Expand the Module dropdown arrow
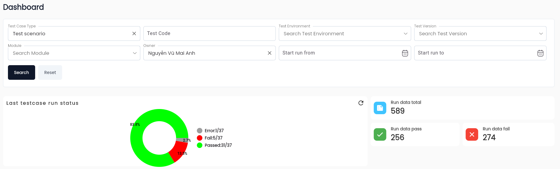The height and width of the screenshot is (169, 560). pos(135,53)
